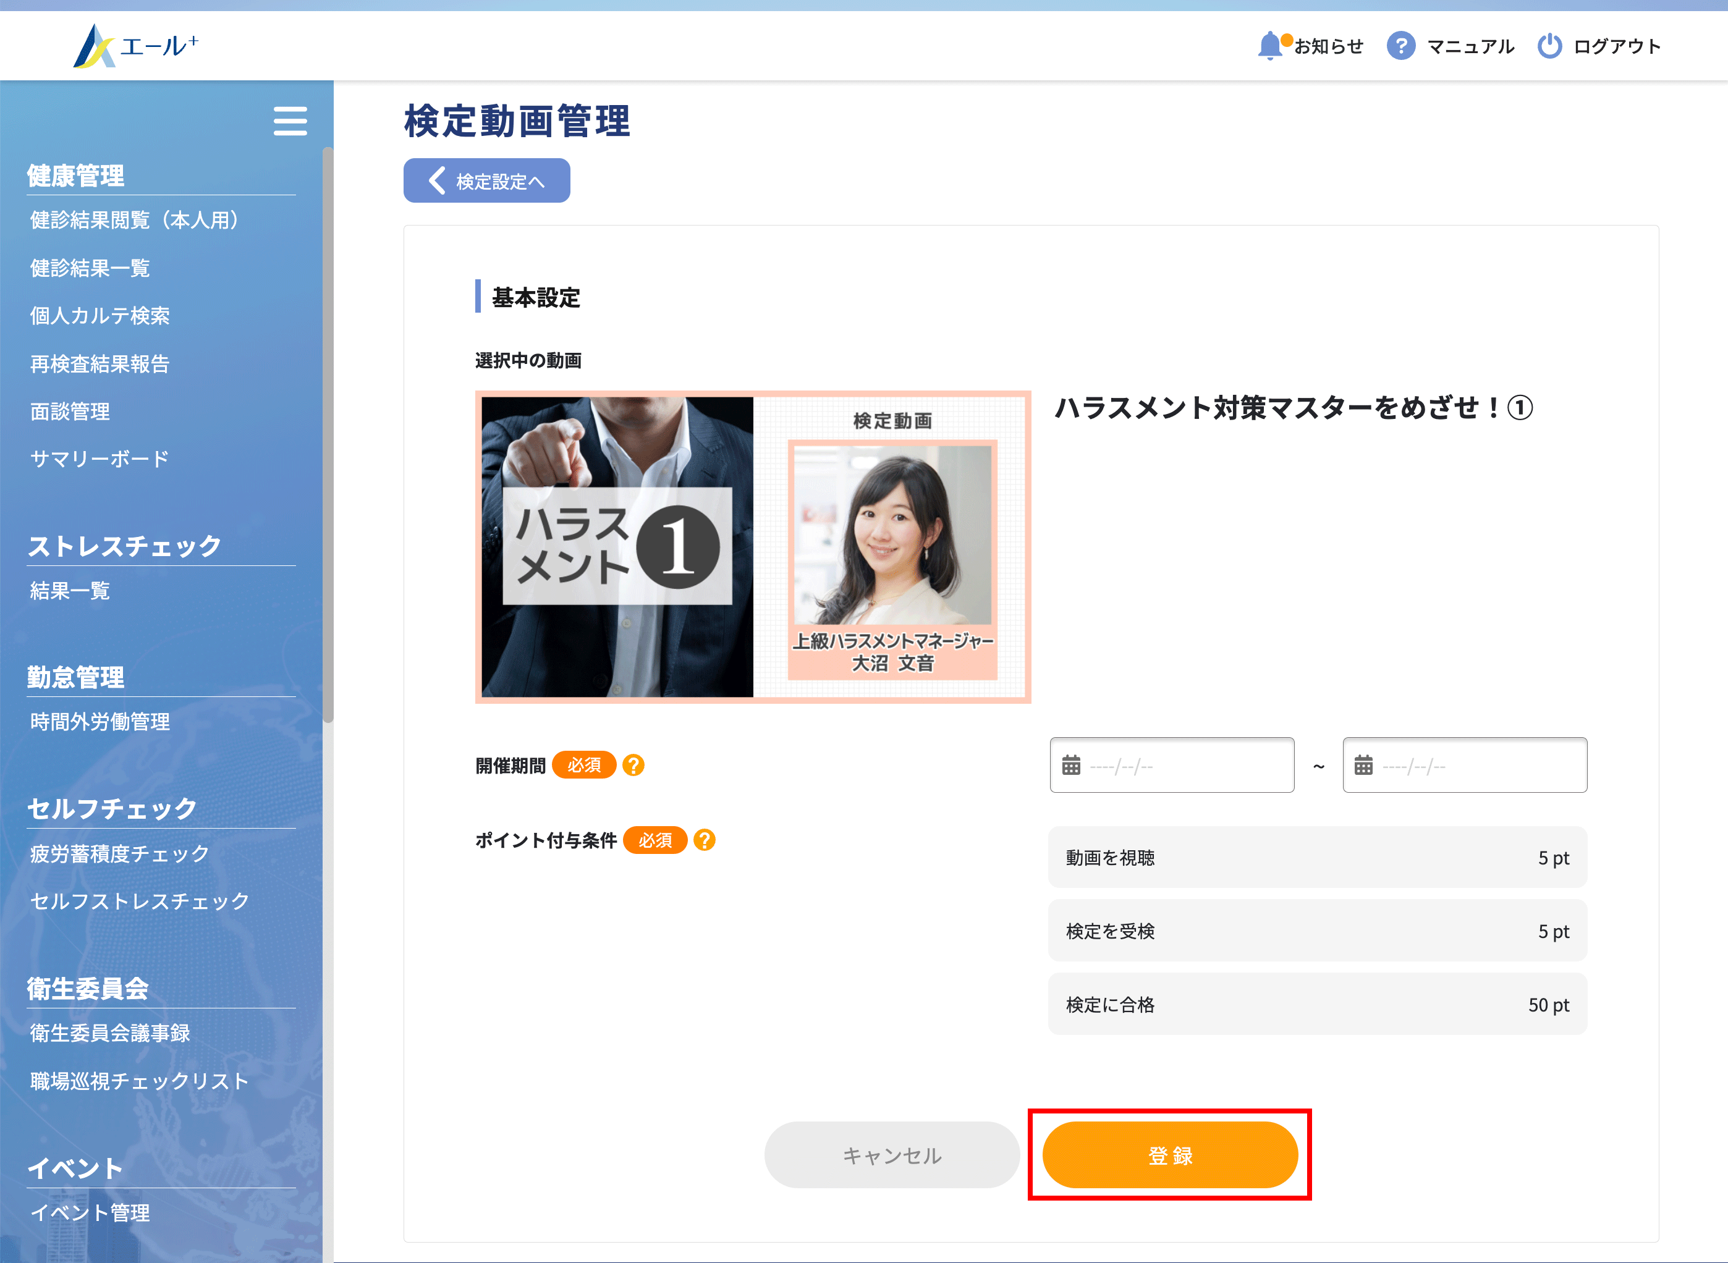Viewport: 1728px width, 1263px height.
Task: Click the harassment video thumbnail
Action: tap(752, 547)
